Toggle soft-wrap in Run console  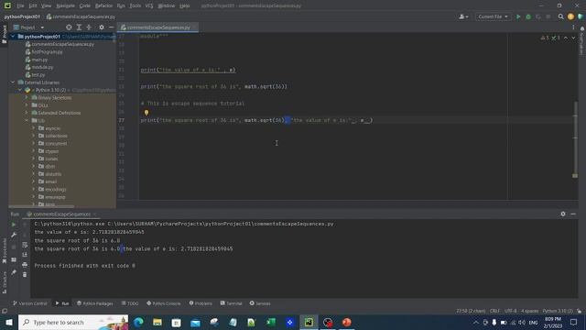[25, 245]
